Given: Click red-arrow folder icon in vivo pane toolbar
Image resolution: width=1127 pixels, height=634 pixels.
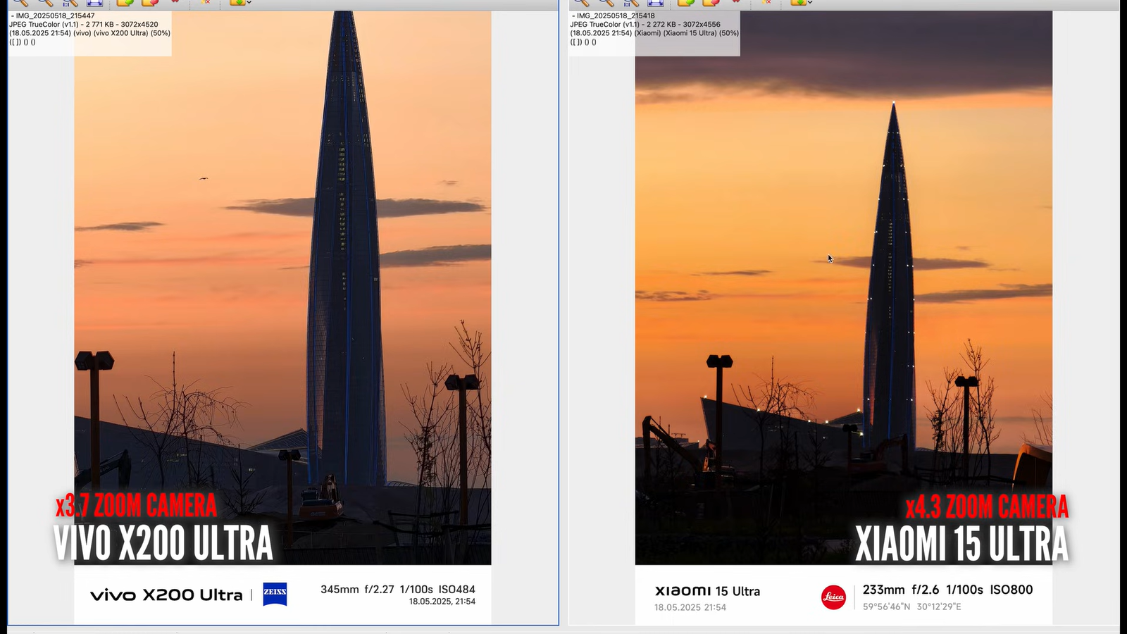Looking at the screenshot, I should pyautogui.click(x=150, y=3).
